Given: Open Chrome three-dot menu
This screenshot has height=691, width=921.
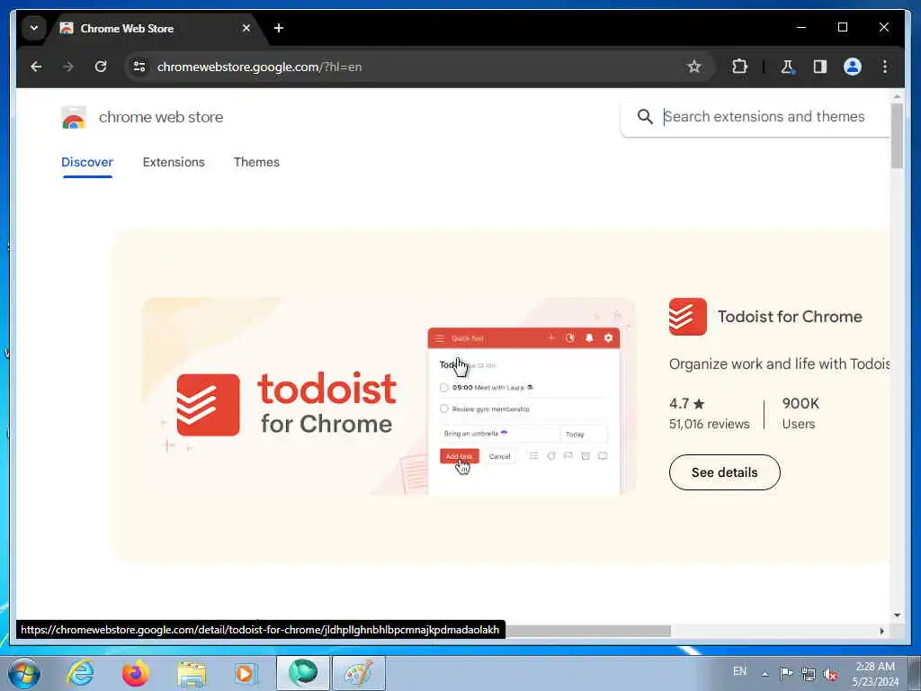Looking at the screenshot, I should 885,67.
